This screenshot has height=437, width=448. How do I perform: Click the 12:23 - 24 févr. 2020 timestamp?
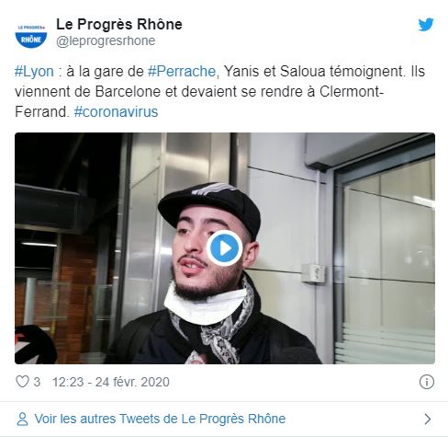(111, 382)
